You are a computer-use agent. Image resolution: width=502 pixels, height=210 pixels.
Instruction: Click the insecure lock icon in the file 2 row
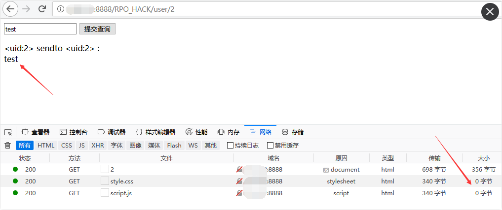click(x=239, y=170)
